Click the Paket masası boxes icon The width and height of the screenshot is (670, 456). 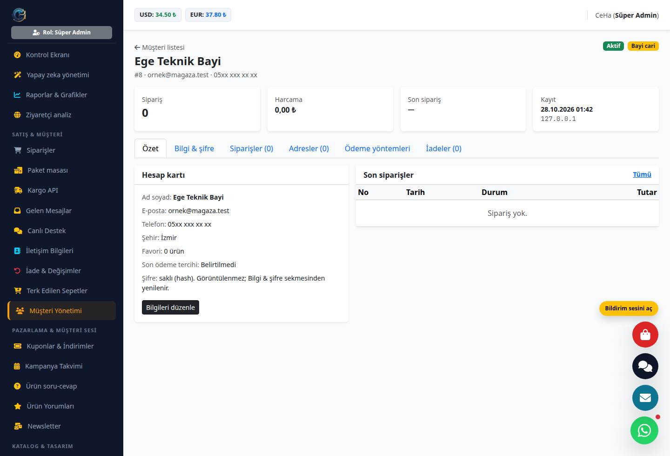pos(18,170)
